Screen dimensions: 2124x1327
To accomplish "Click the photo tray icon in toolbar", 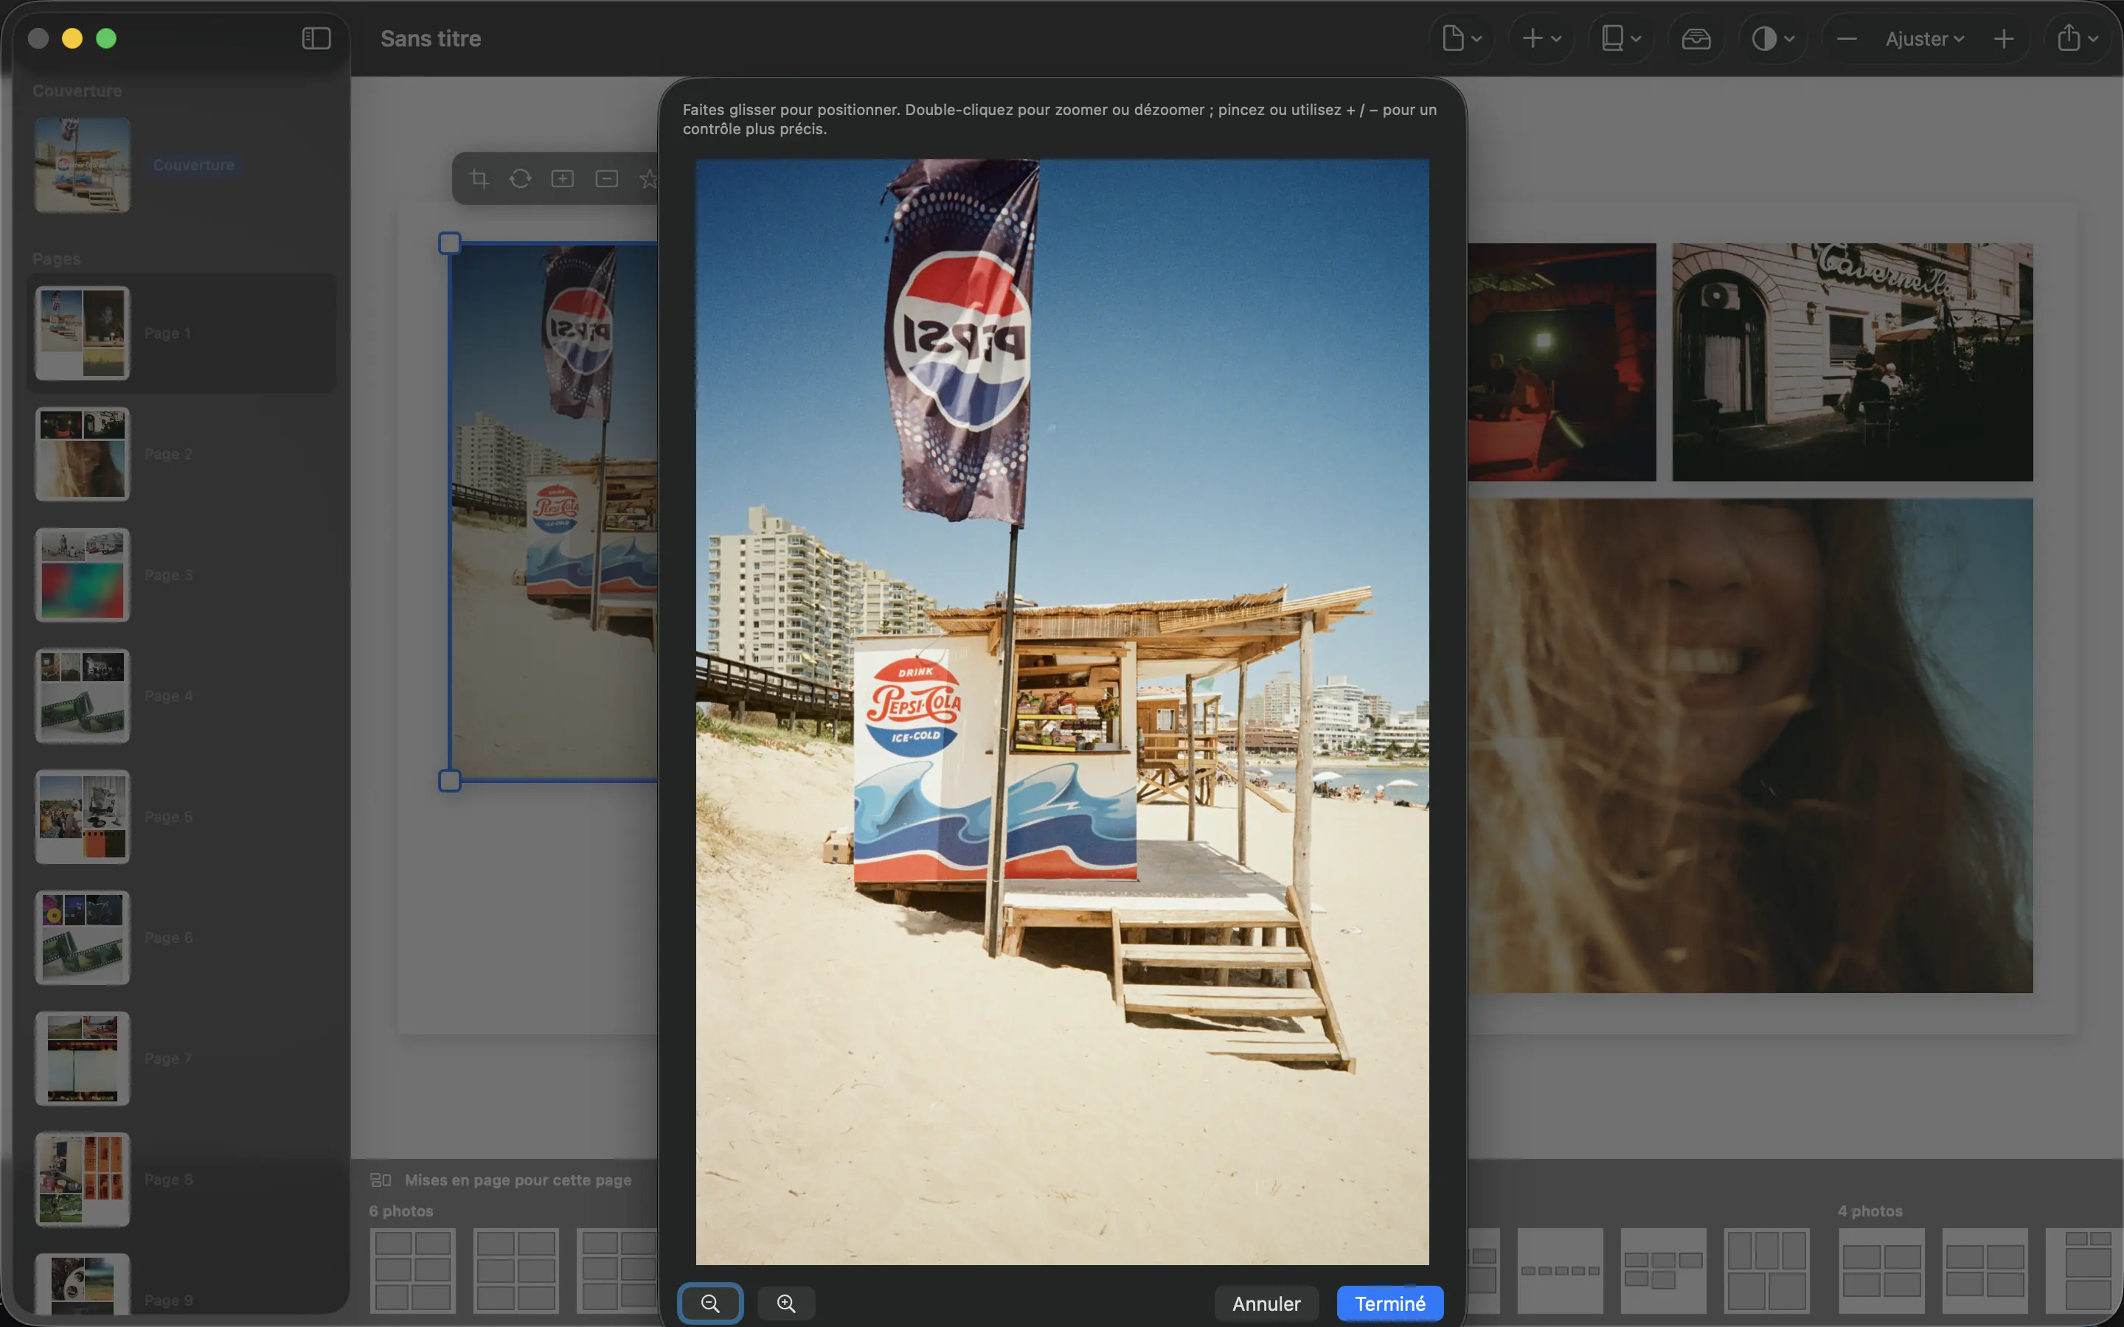I will click(1696, 38).
